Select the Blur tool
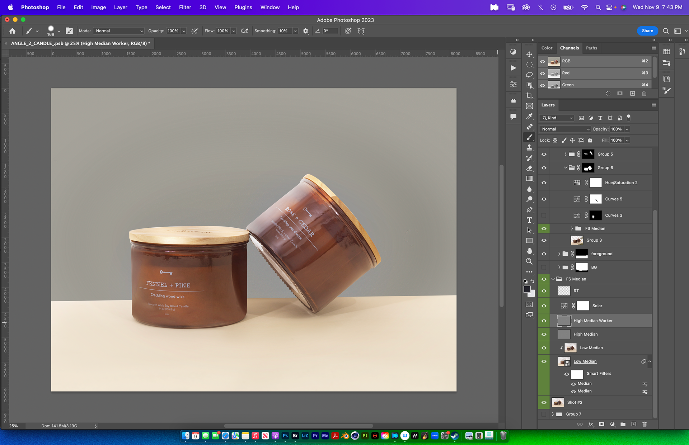689x445 pixels. tap(529, 189)
